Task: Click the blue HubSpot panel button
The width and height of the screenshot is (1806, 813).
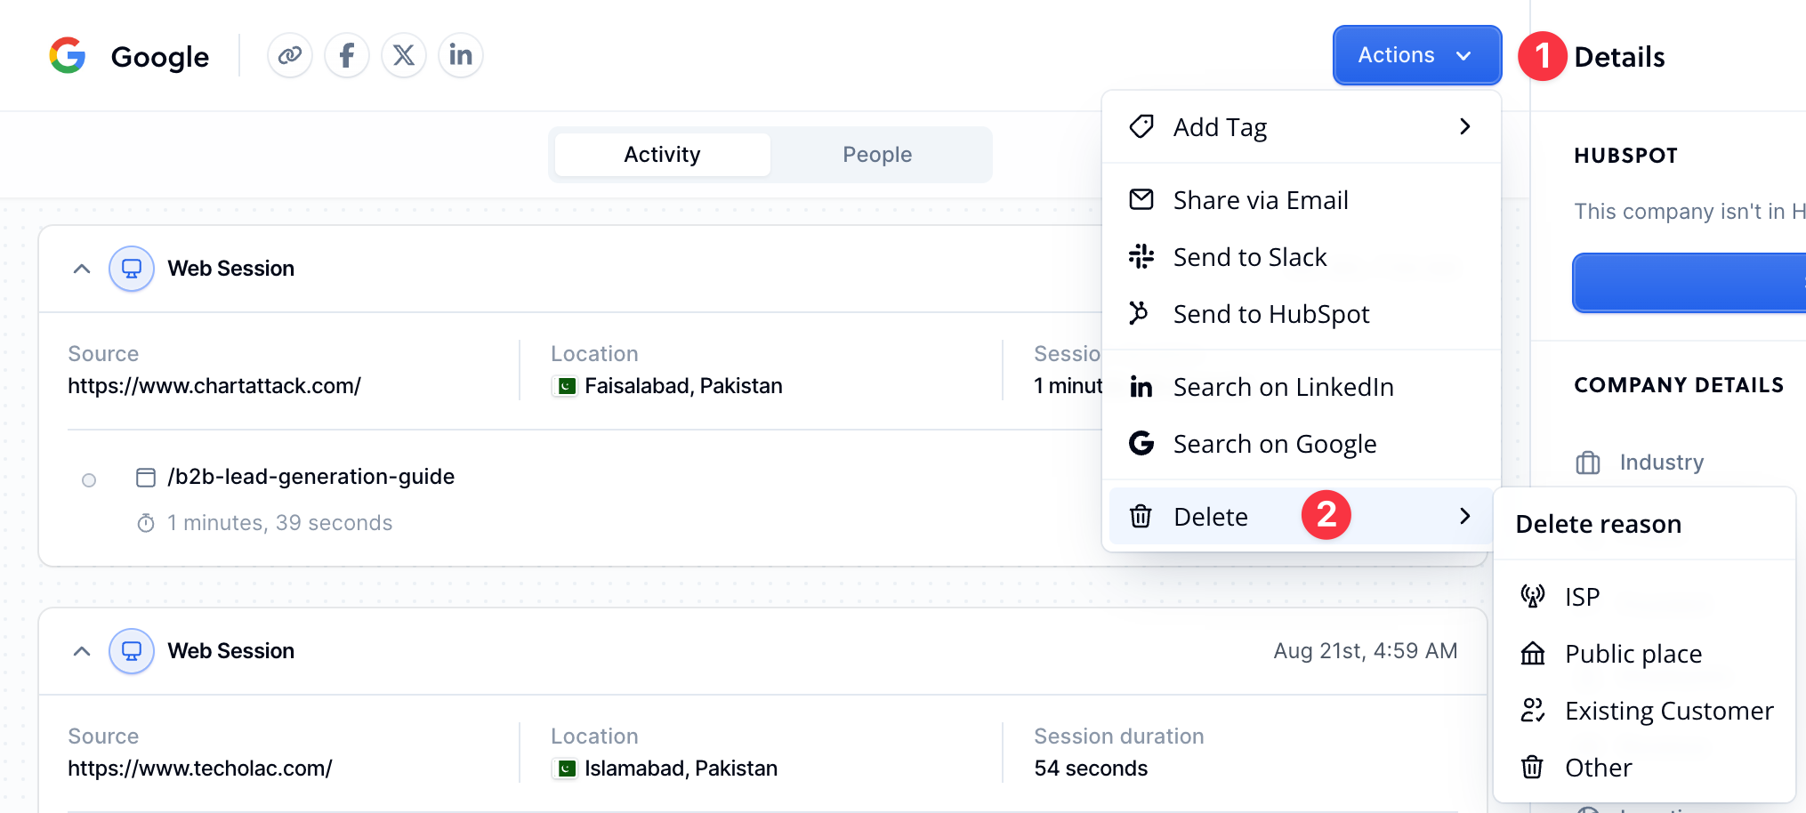Action: 1689,283
